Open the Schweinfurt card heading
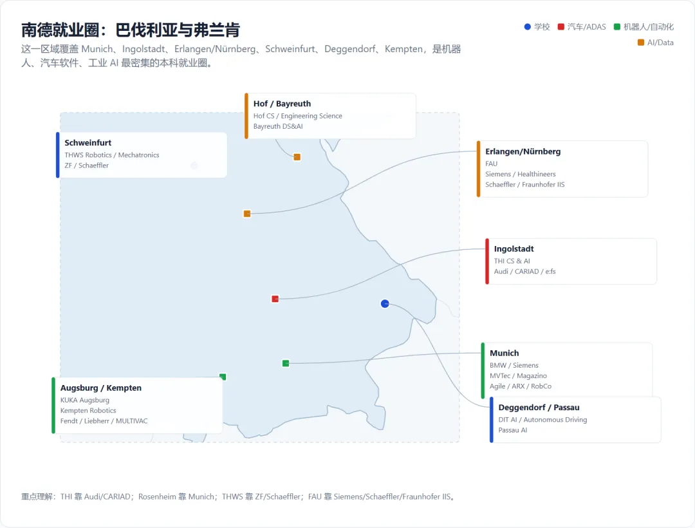 [x=88, y=143]
